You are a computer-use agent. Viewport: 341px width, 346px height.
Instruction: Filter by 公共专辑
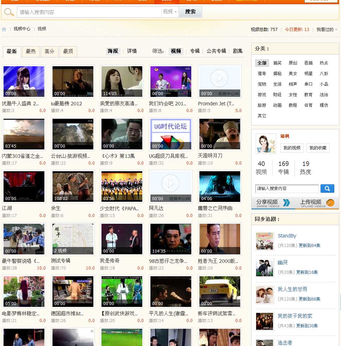click(216, 51)
